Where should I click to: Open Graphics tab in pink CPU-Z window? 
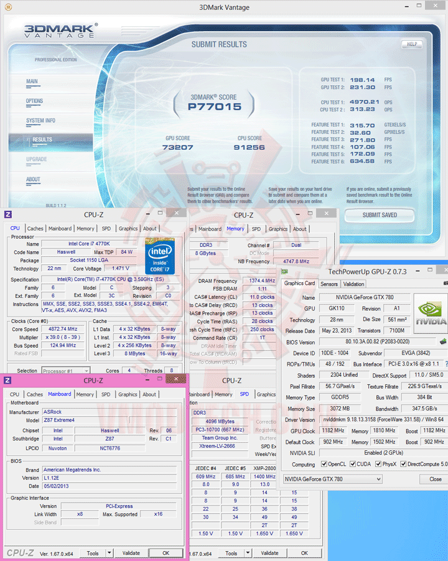pos(128,394)
